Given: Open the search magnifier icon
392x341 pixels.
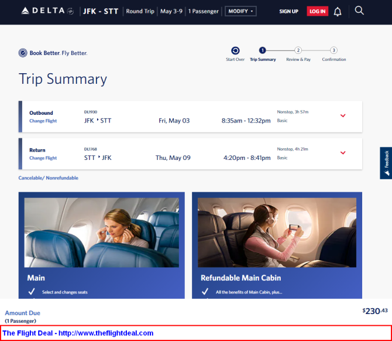Looking at the screenshot, I should click(x=359, y=11).
